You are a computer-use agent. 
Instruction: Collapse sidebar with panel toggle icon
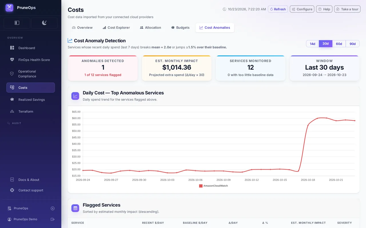click(17, 23)
